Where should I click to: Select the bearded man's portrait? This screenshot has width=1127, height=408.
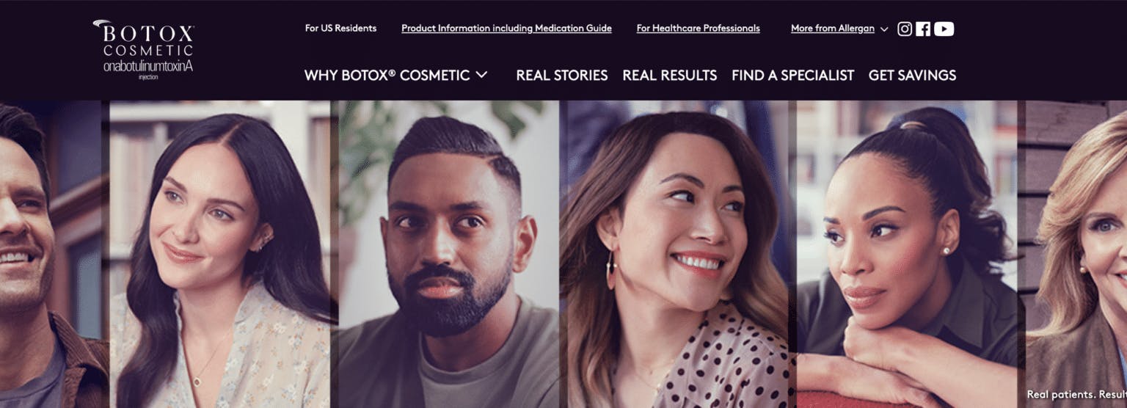click(x=449, y=254)
